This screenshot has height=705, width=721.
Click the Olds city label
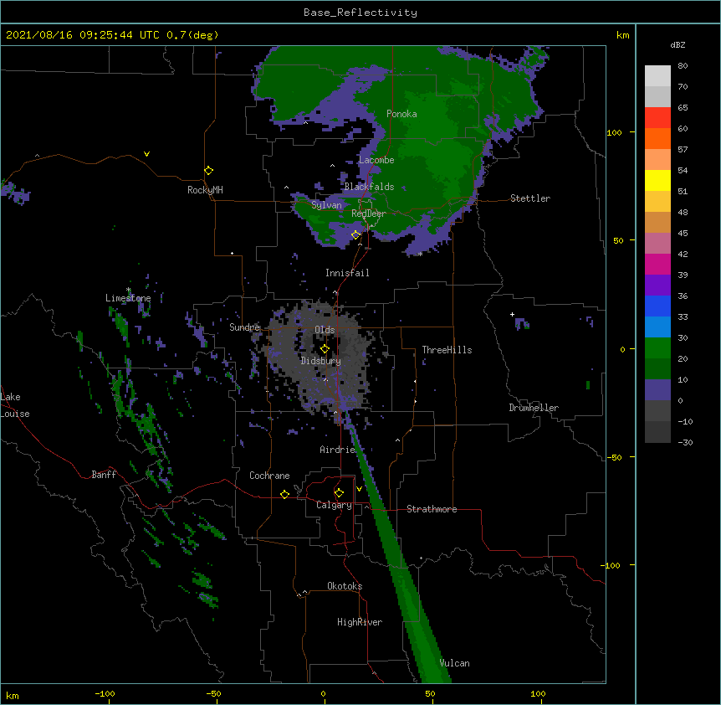click(x=325, y=330)
